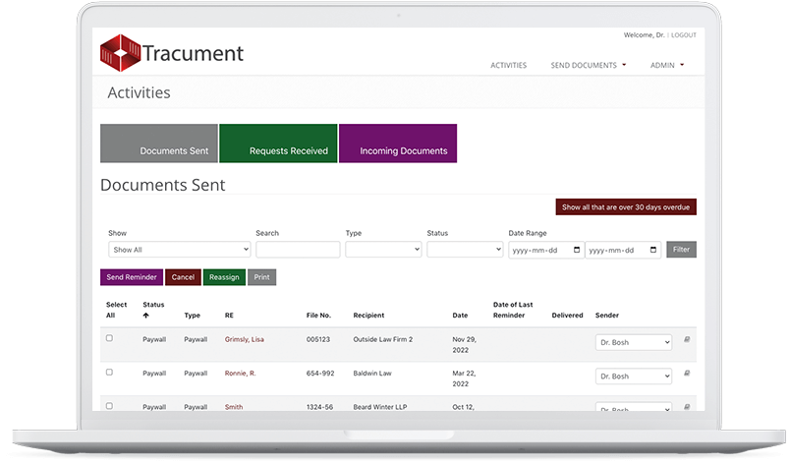The width and height of the screenshot is (790, 464).
Task: Expand the Show All dropdown
Action: pyautogui.click(x=179, y=250)
